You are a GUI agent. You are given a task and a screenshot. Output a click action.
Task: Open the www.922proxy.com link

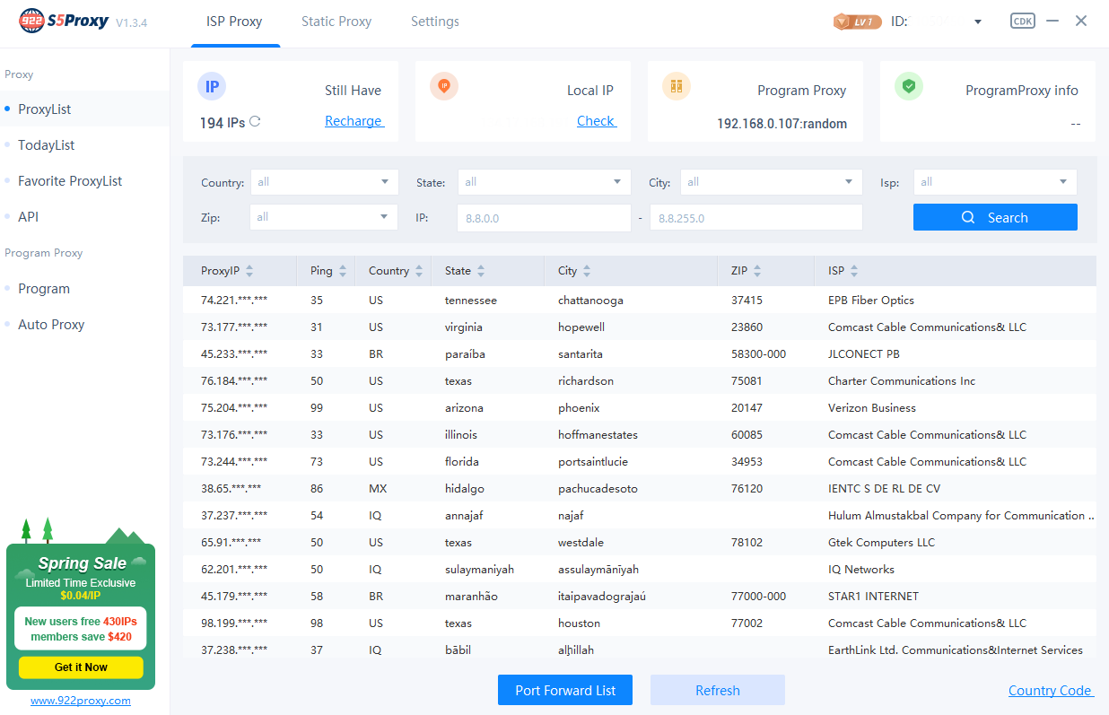click(81, 701)
